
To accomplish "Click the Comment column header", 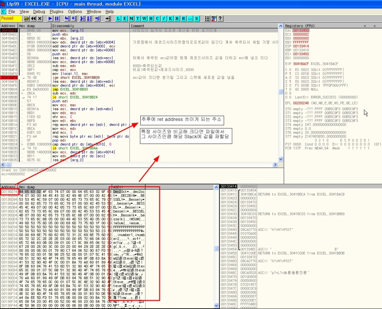I will pyautogui.click(x=204, y=26).
